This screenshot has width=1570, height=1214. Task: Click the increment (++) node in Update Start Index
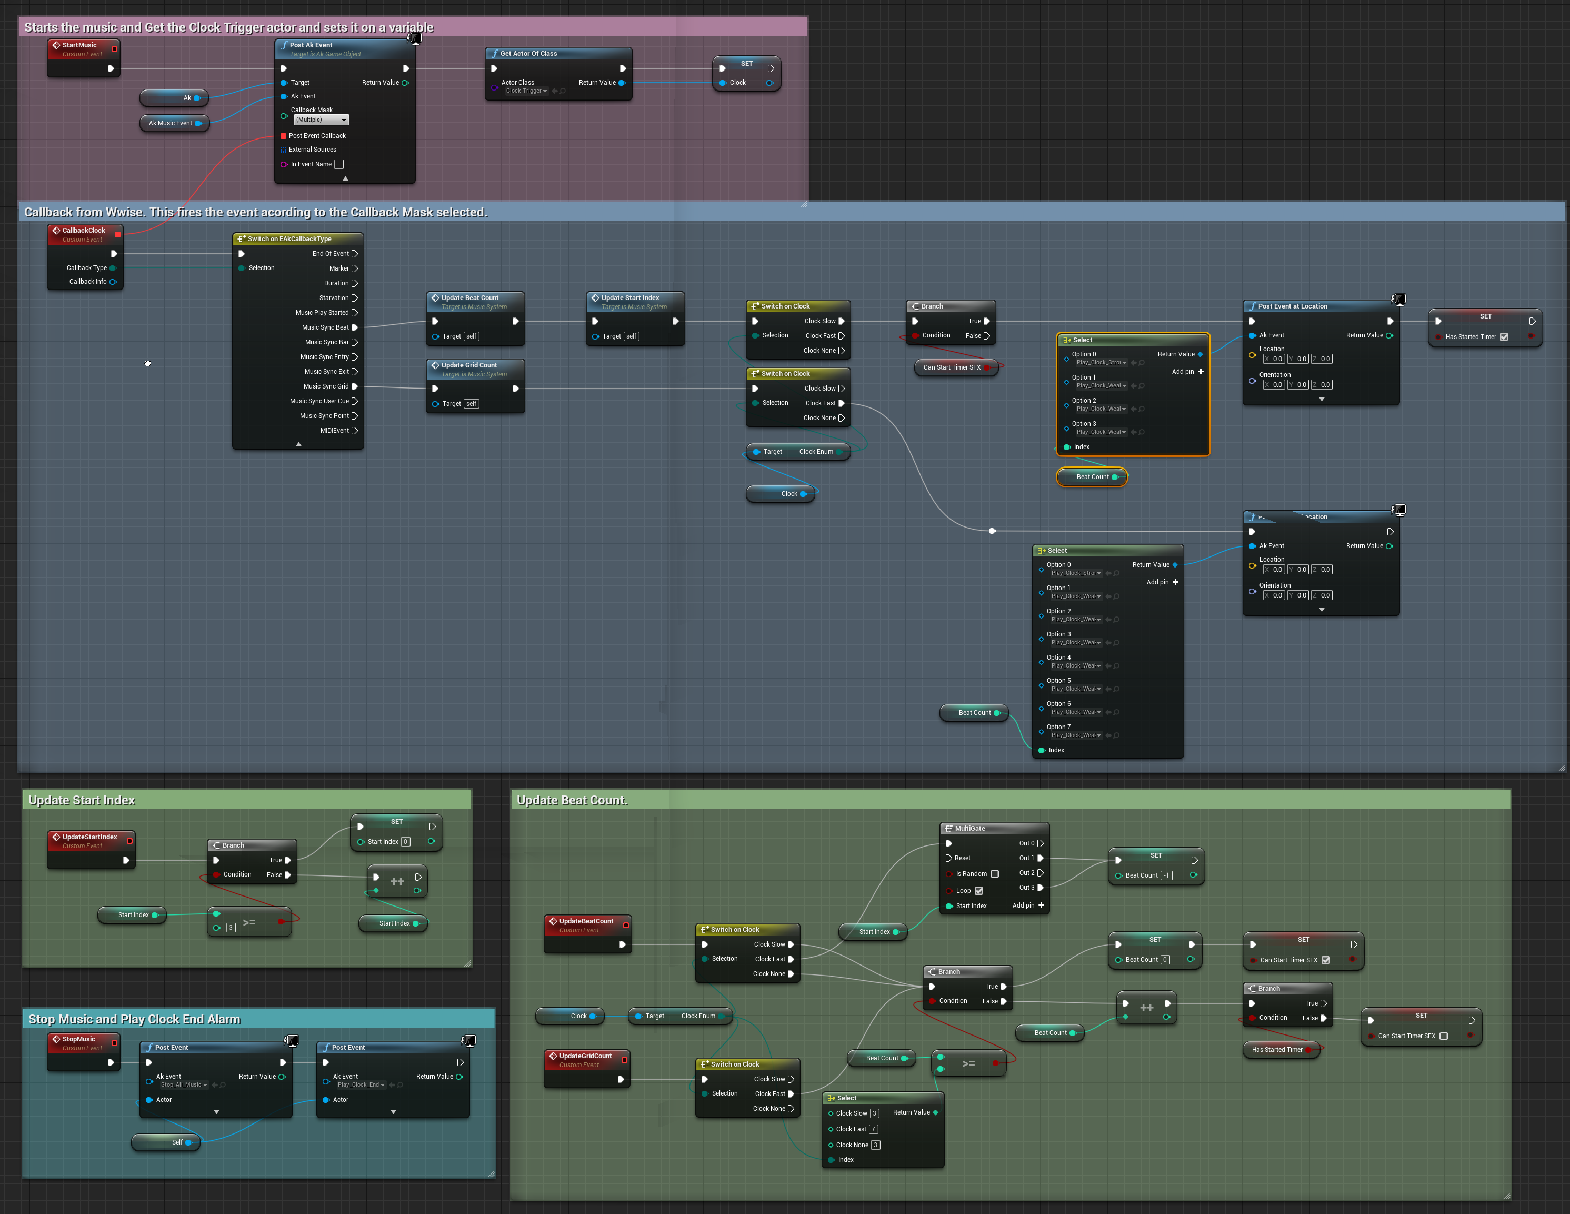(x=397, y=881)
